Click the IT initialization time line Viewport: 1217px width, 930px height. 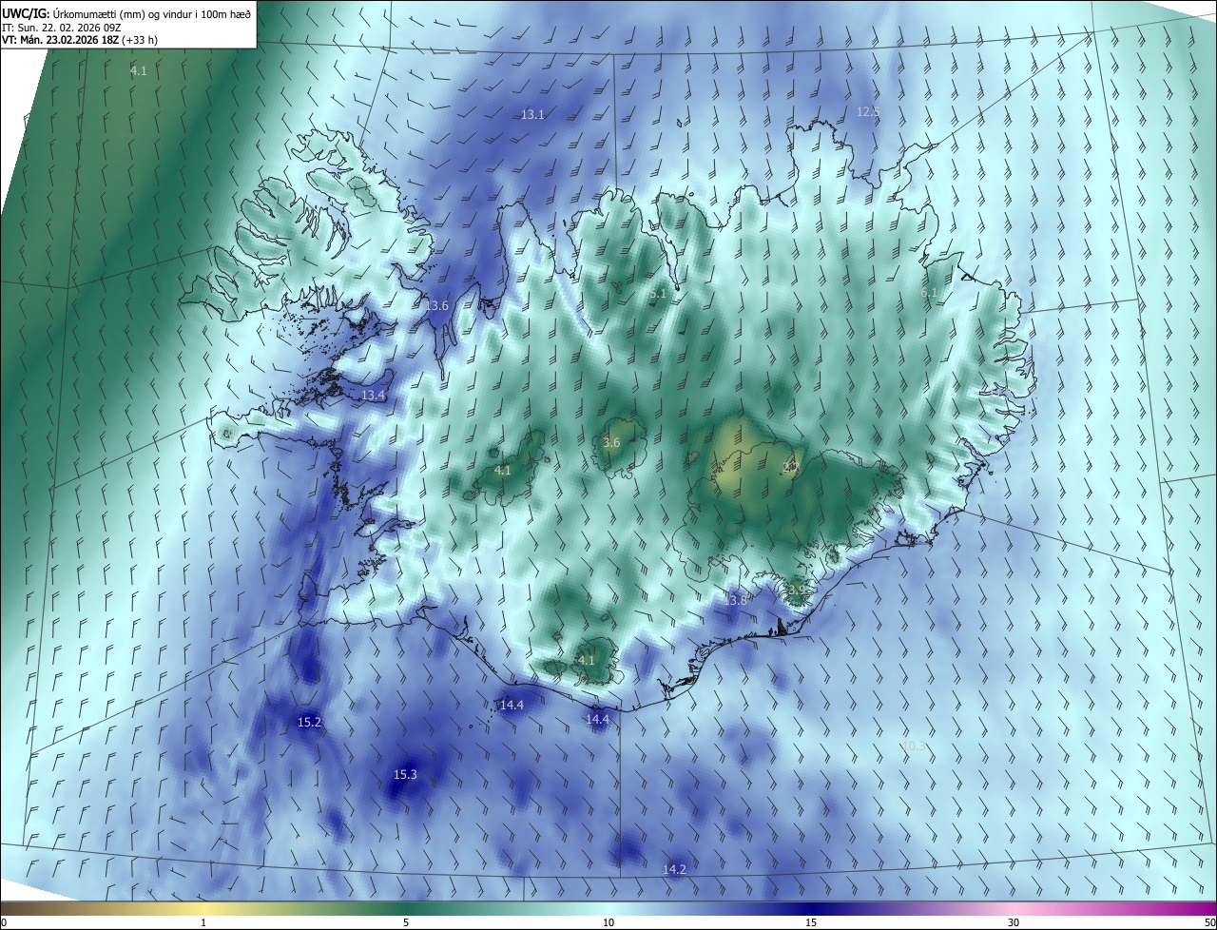(61, 27)
